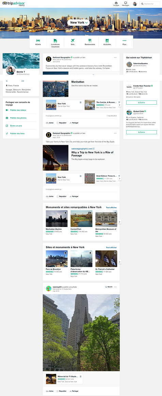The width and height of the screenshot is (162, 396).
Task: Open the Manhattan article thumbnail
Action: click(x=56, y=89)
